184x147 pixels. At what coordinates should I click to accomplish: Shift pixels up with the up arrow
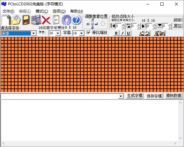point(92,20)
